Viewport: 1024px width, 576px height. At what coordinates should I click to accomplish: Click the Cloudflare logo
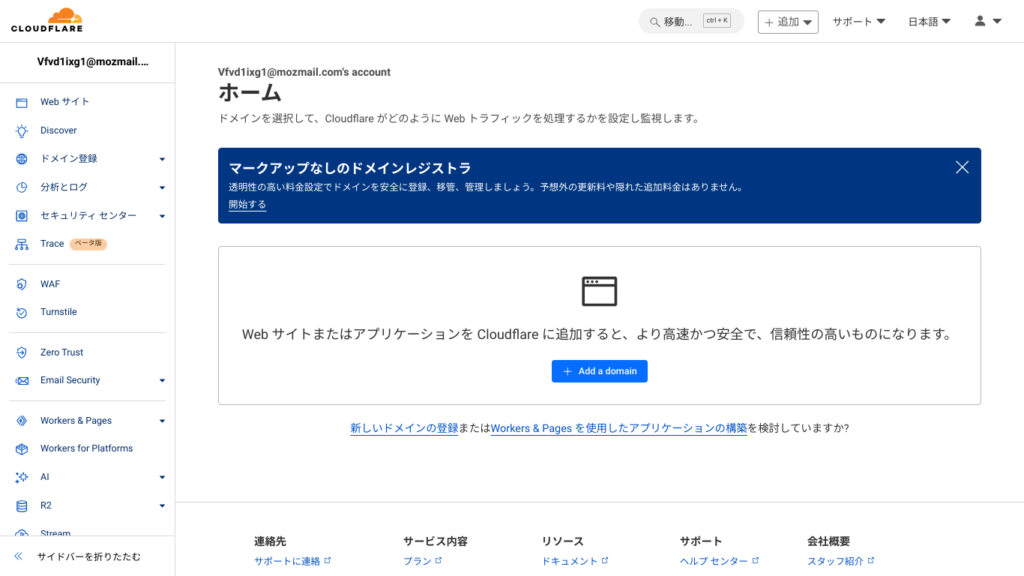coord(46,20)
